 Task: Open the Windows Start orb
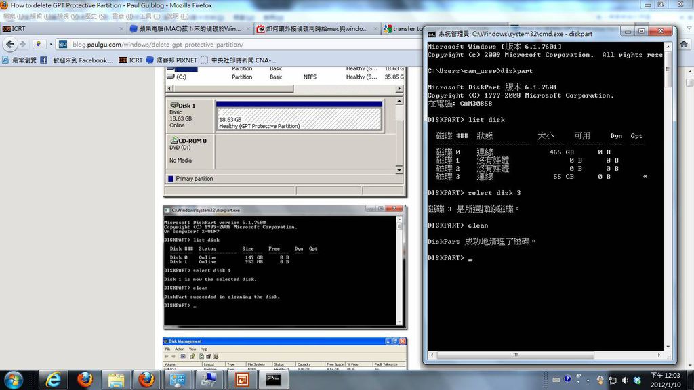pos(14,380)
